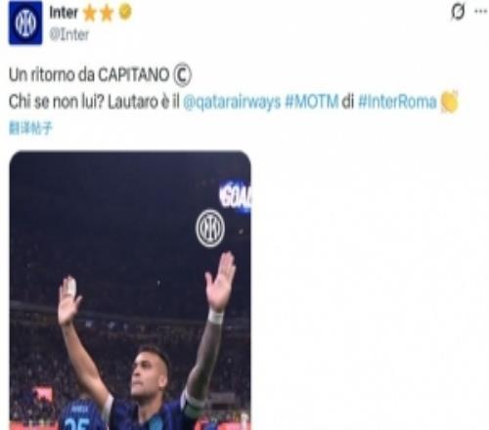Click the Grok slashed-circle icon
489x430 pixels.
click(x=458, y=12)
